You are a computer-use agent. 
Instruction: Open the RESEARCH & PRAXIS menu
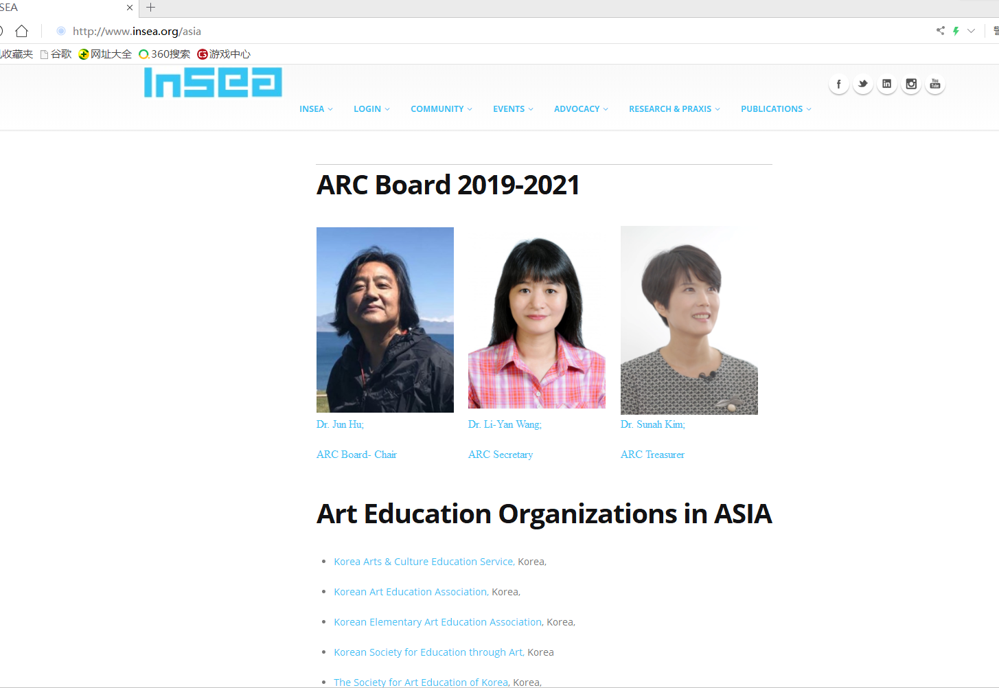point(674,109)
